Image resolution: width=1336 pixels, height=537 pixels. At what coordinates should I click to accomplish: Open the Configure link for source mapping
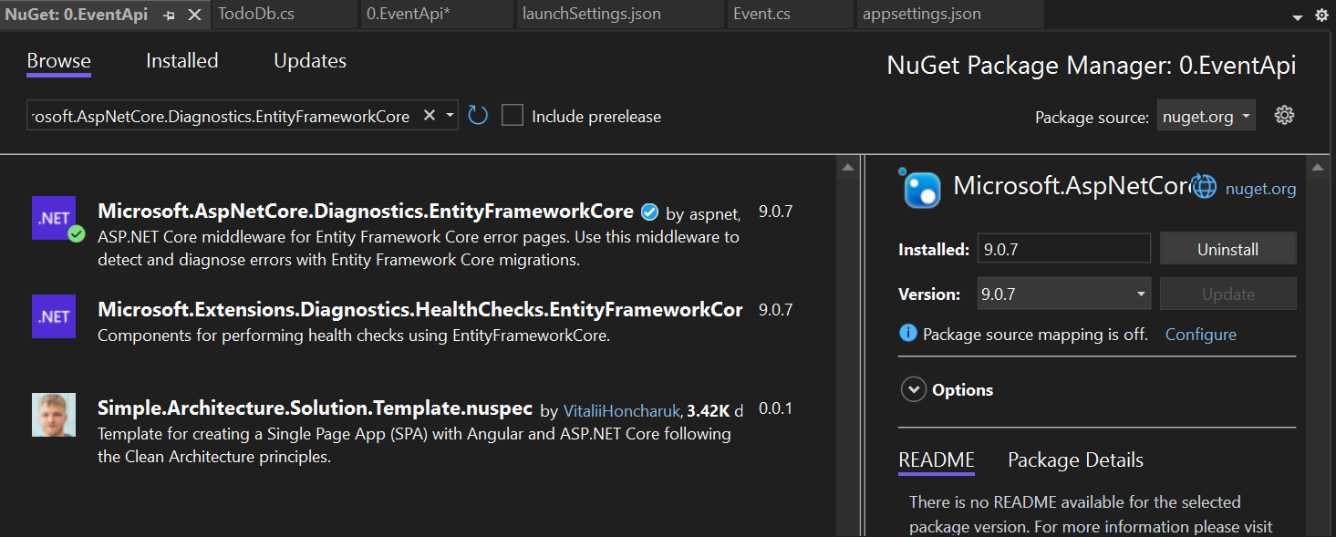(1200, 335)
